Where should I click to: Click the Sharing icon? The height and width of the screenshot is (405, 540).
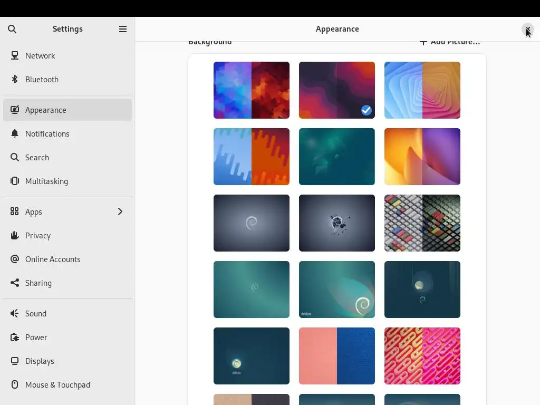tap(14, 283)
